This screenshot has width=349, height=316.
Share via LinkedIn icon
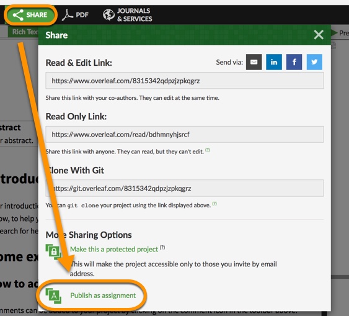tap(274, 62)
